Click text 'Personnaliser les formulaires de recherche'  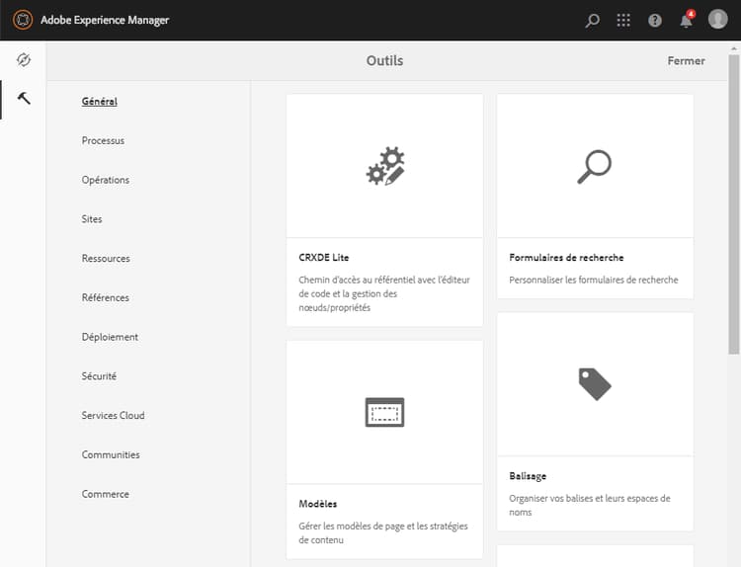pos(594,280)
